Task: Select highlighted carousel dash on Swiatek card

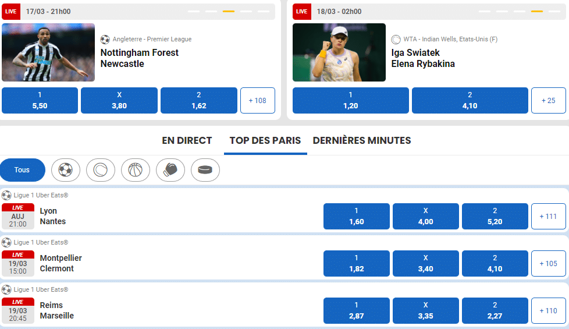Action: coord(537,12)
